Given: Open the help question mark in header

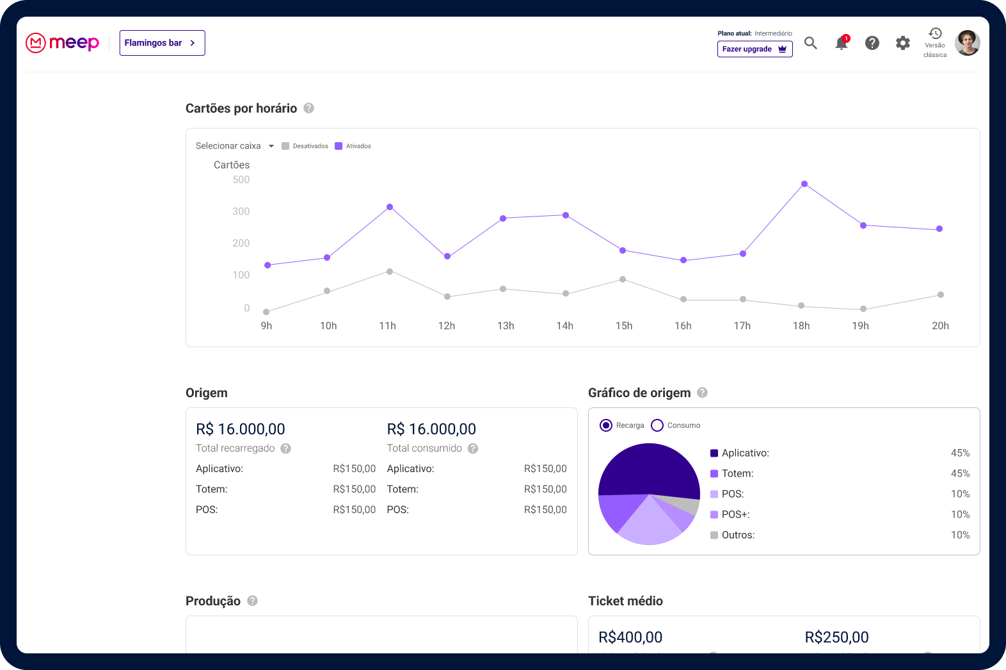Looking at the screenshot, I should click(x=872, y=43).
